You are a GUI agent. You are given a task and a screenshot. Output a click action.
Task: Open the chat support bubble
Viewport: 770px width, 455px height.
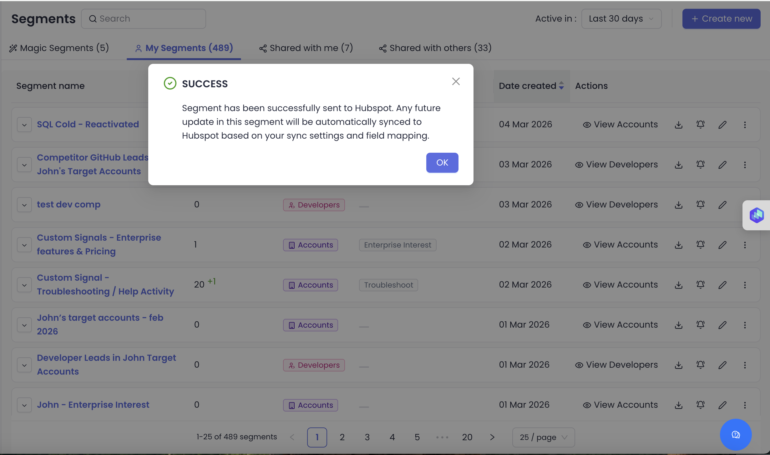[735, 434]
